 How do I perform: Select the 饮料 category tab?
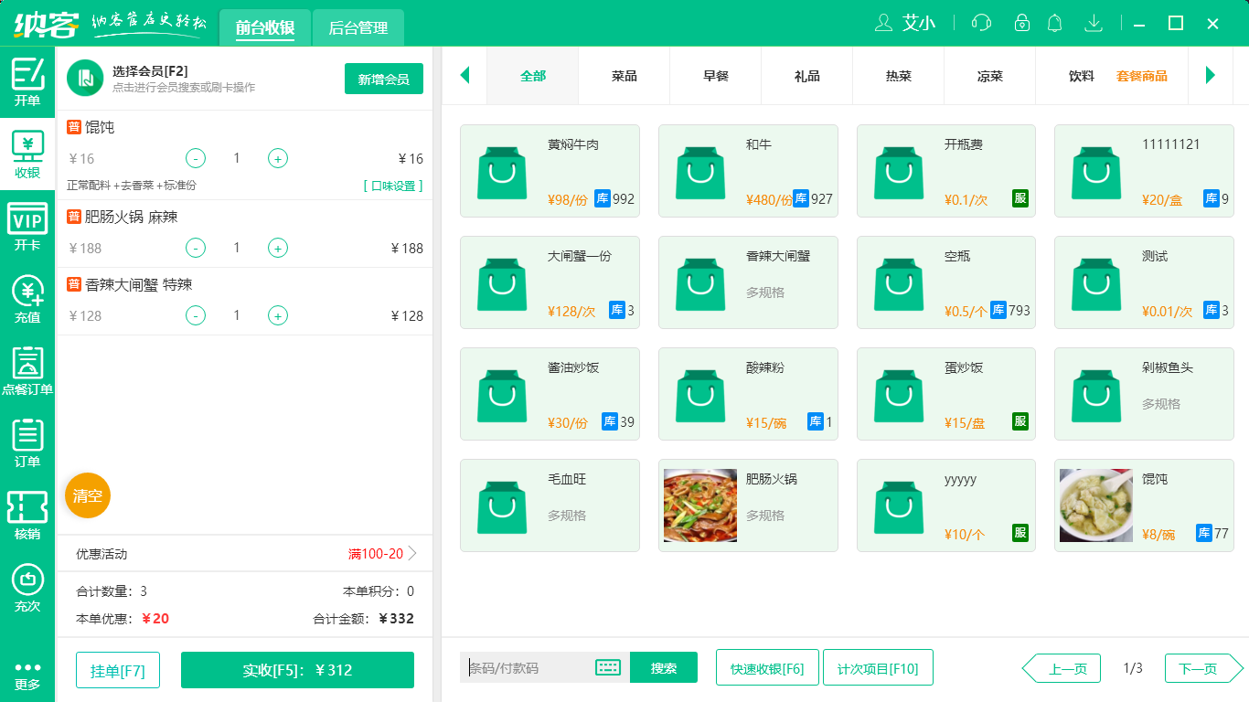1082,77
